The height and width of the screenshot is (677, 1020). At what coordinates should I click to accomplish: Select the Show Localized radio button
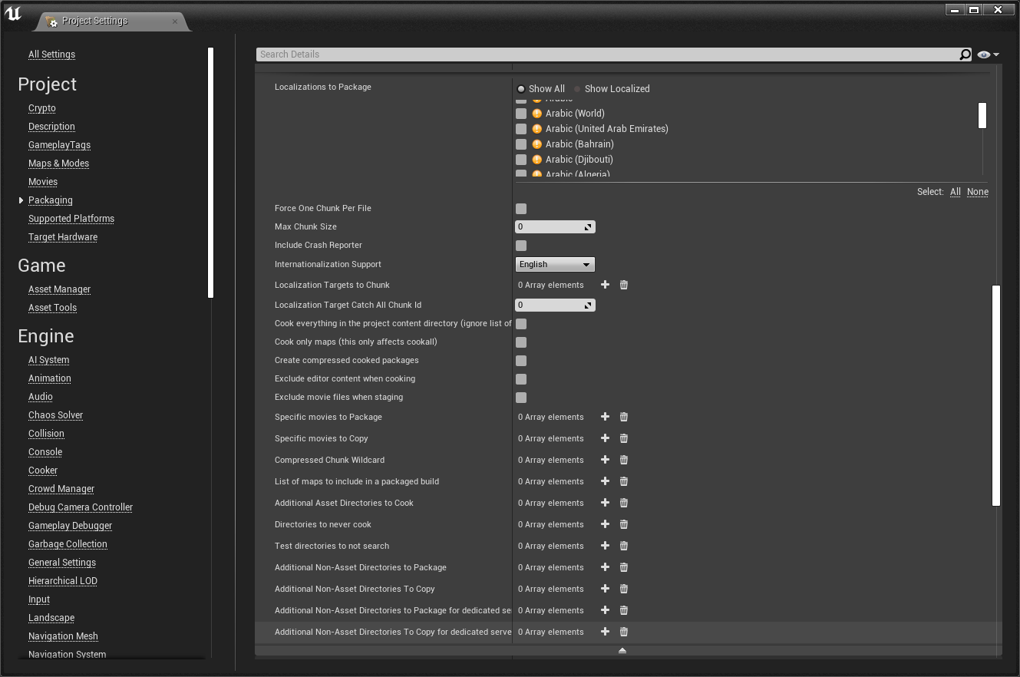[x=577, y=89]
